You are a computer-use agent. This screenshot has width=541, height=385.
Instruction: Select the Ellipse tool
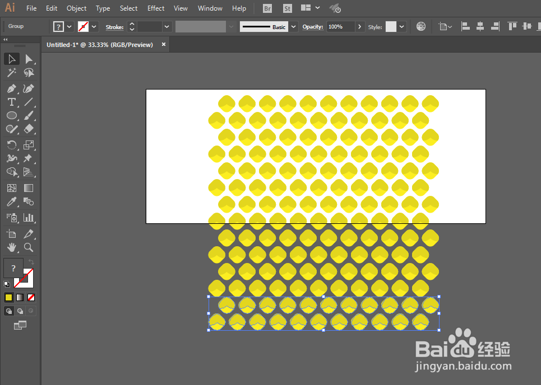[12, 116]
